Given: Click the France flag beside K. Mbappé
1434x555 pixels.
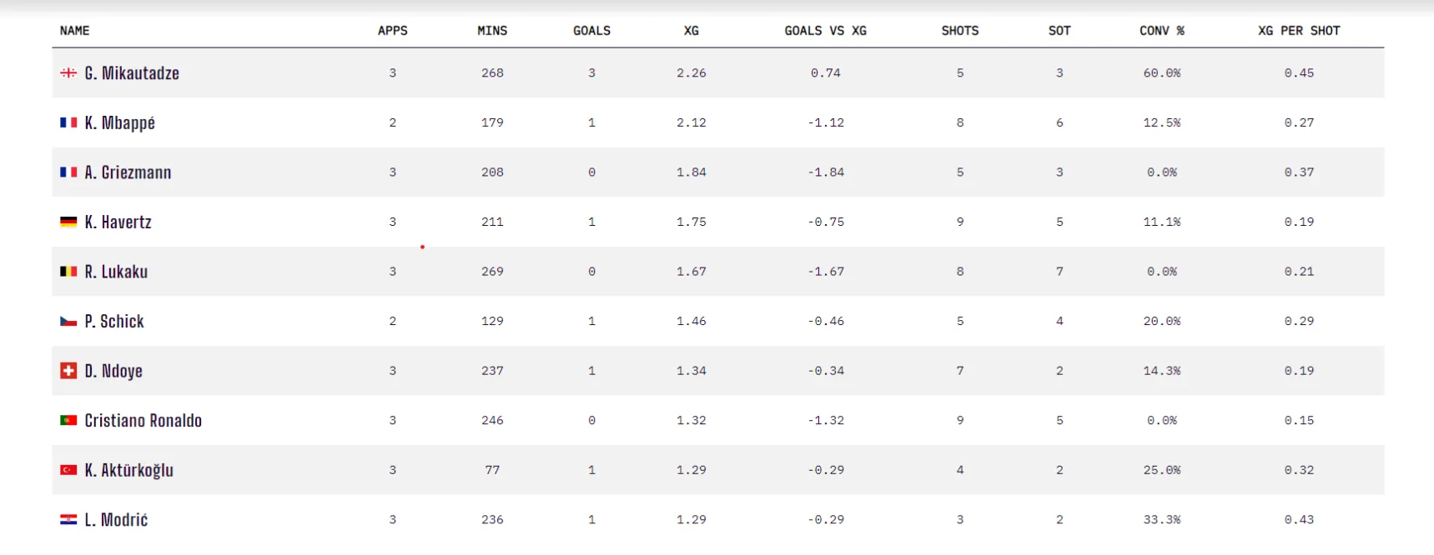Looking at the screenshot, I should [x=68, y=122].
